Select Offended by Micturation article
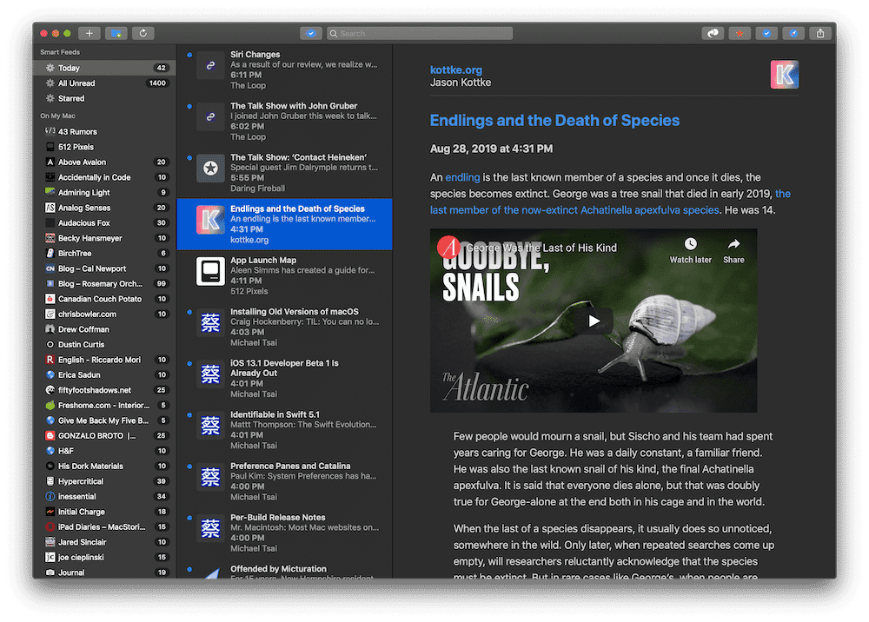Viewport: 869px width, 622px height. click(x=285, y=571)
